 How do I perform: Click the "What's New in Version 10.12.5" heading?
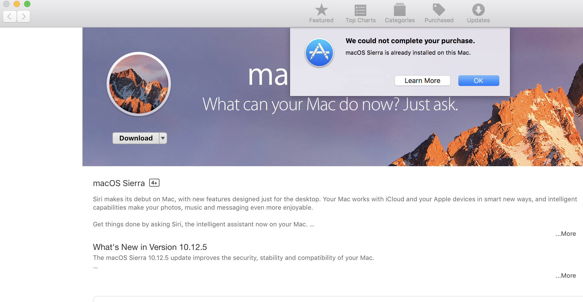coord(150,247)
